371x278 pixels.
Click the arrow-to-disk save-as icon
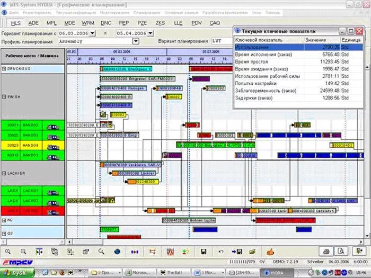click(236, 252)
